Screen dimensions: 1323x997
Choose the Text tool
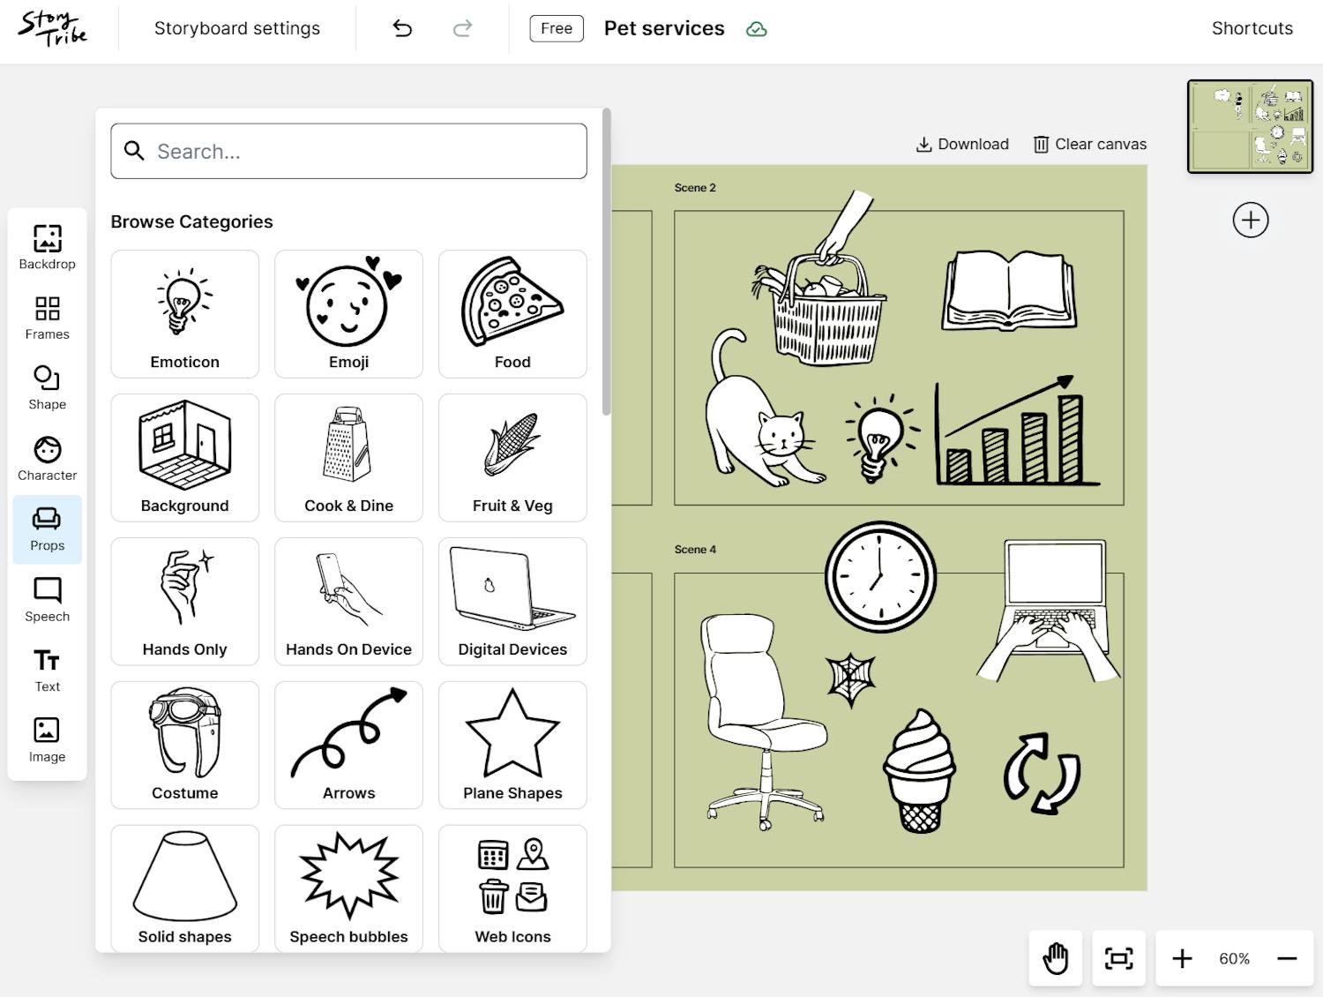tap(47, 671)
